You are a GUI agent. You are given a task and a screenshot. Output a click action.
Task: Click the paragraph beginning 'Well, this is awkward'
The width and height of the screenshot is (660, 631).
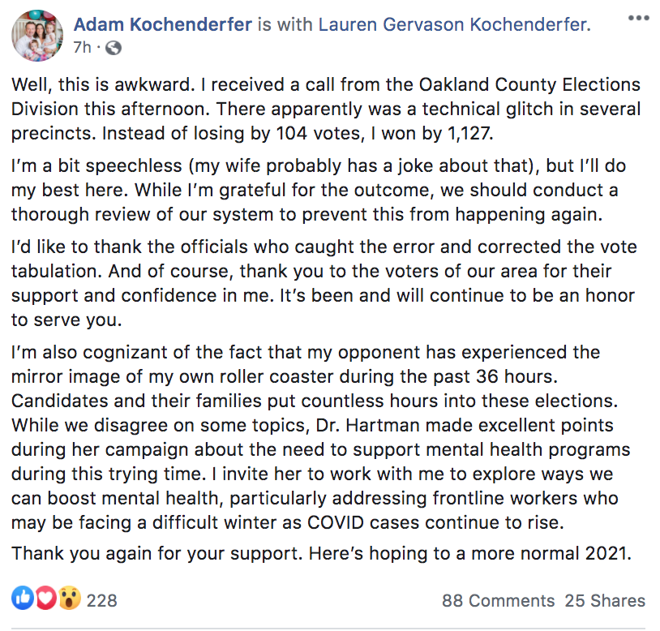click(326, 109)
